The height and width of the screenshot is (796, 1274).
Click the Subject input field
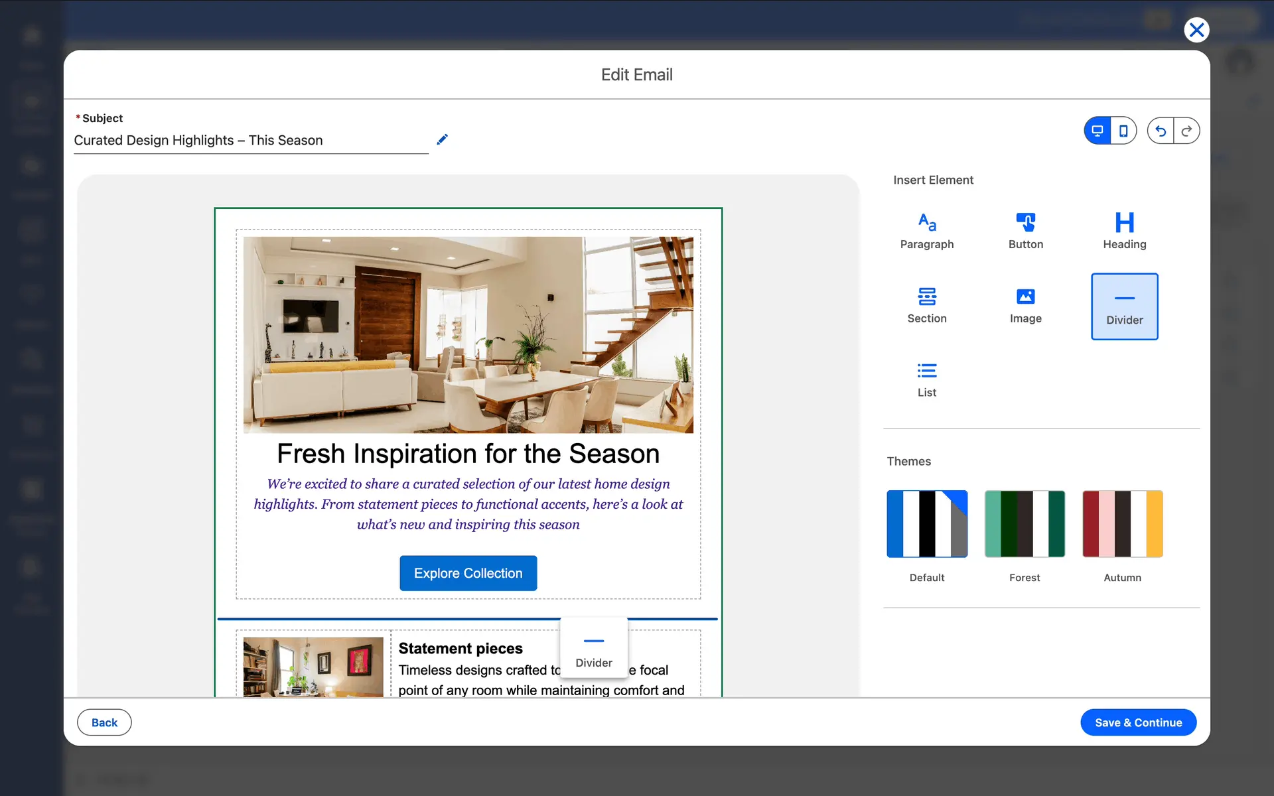point(251,141)
